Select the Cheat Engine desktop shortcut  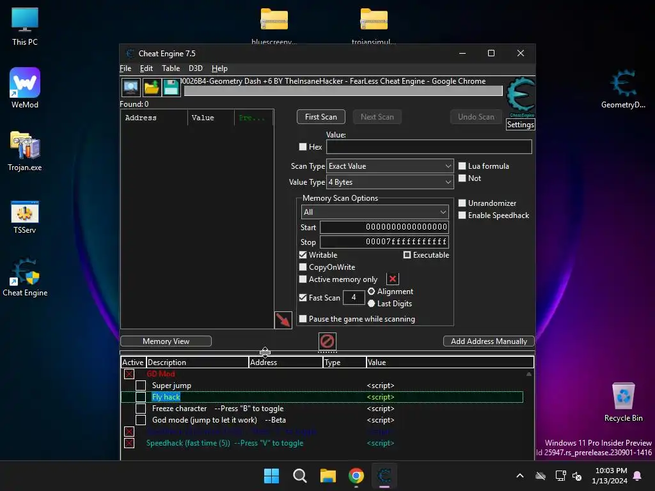(25, 277)
